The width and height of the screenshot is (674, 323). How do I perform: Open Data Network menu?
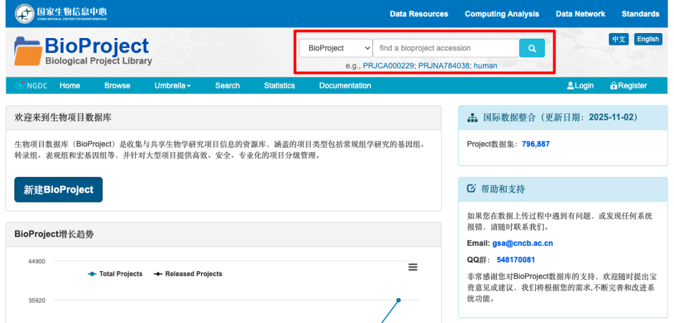click(x=580, y=14)
